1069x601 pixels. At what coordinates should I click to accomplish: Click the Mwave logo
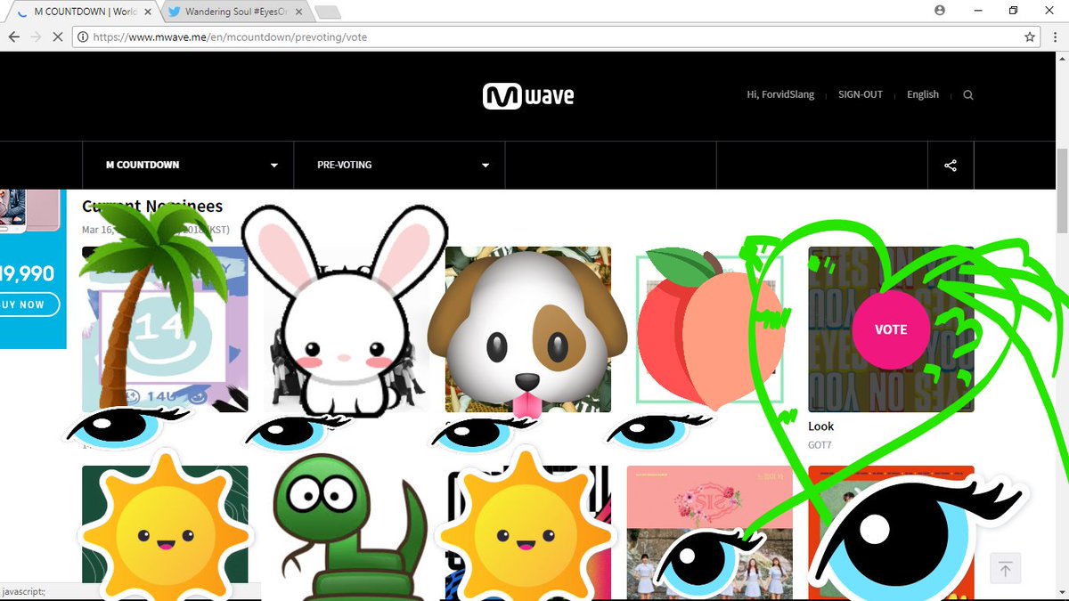click(528, 95)
